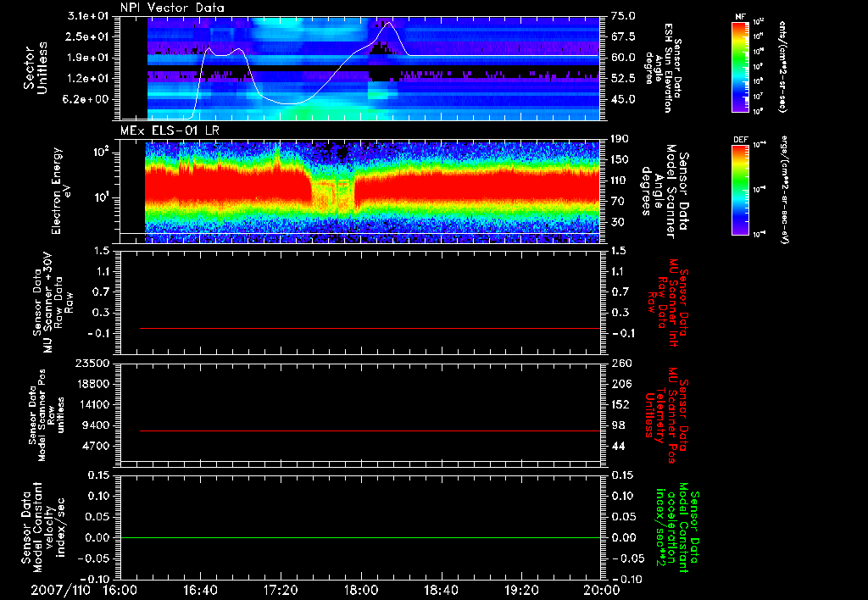Click the "16:00" time axis label
This screenshot has width=868, height=600.
click(120, 590)
